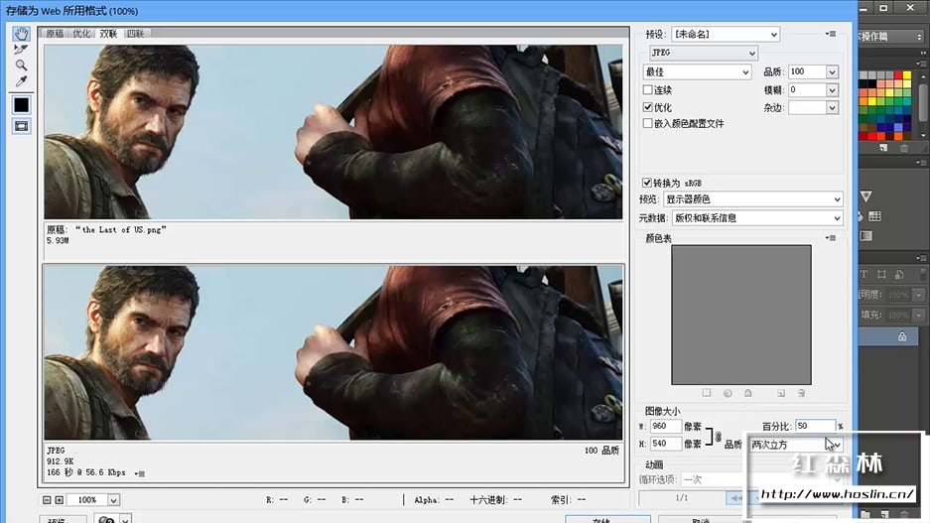Click the 模糊 blur value field

coord(807,90)
